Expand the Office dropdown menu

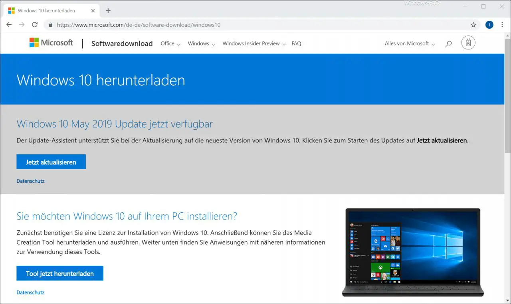170,43
